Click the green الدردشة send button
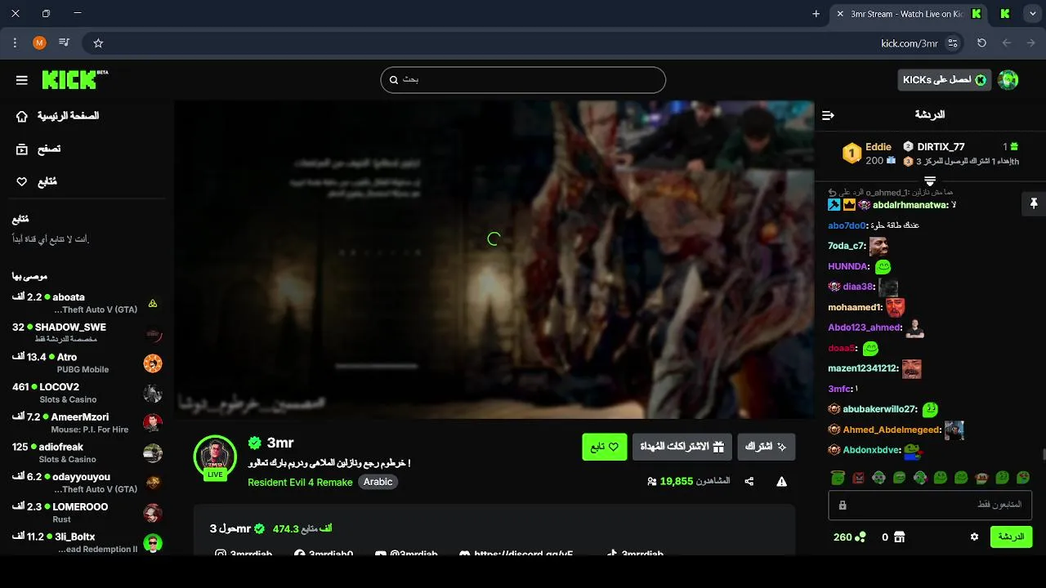This screenshot has width=1046, height=588. [1011, 537]
